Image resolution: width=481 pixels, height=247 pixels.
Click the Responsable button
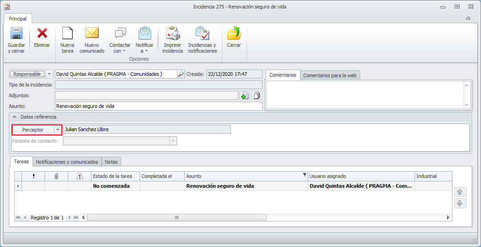click(27, 74)
